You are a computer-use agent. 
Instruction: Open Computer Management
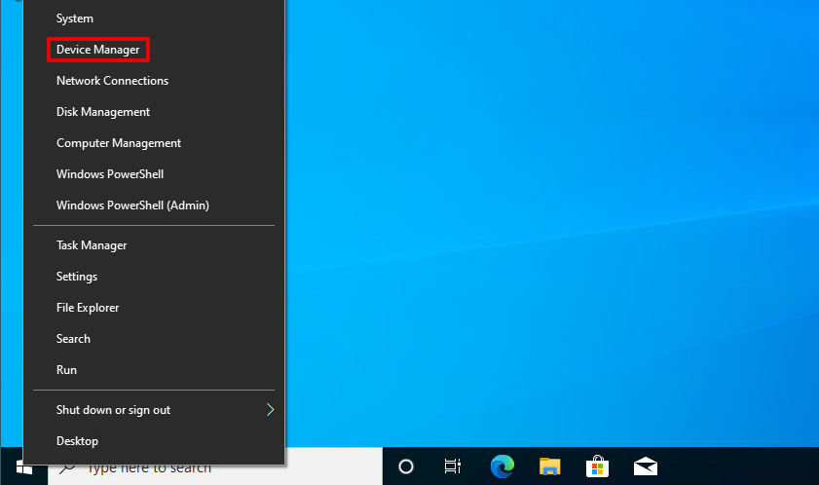(154, 143)
